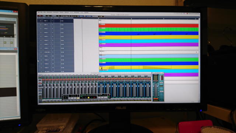Select the pale light-blue clip in the arrangement

click(x=149, y=56)
